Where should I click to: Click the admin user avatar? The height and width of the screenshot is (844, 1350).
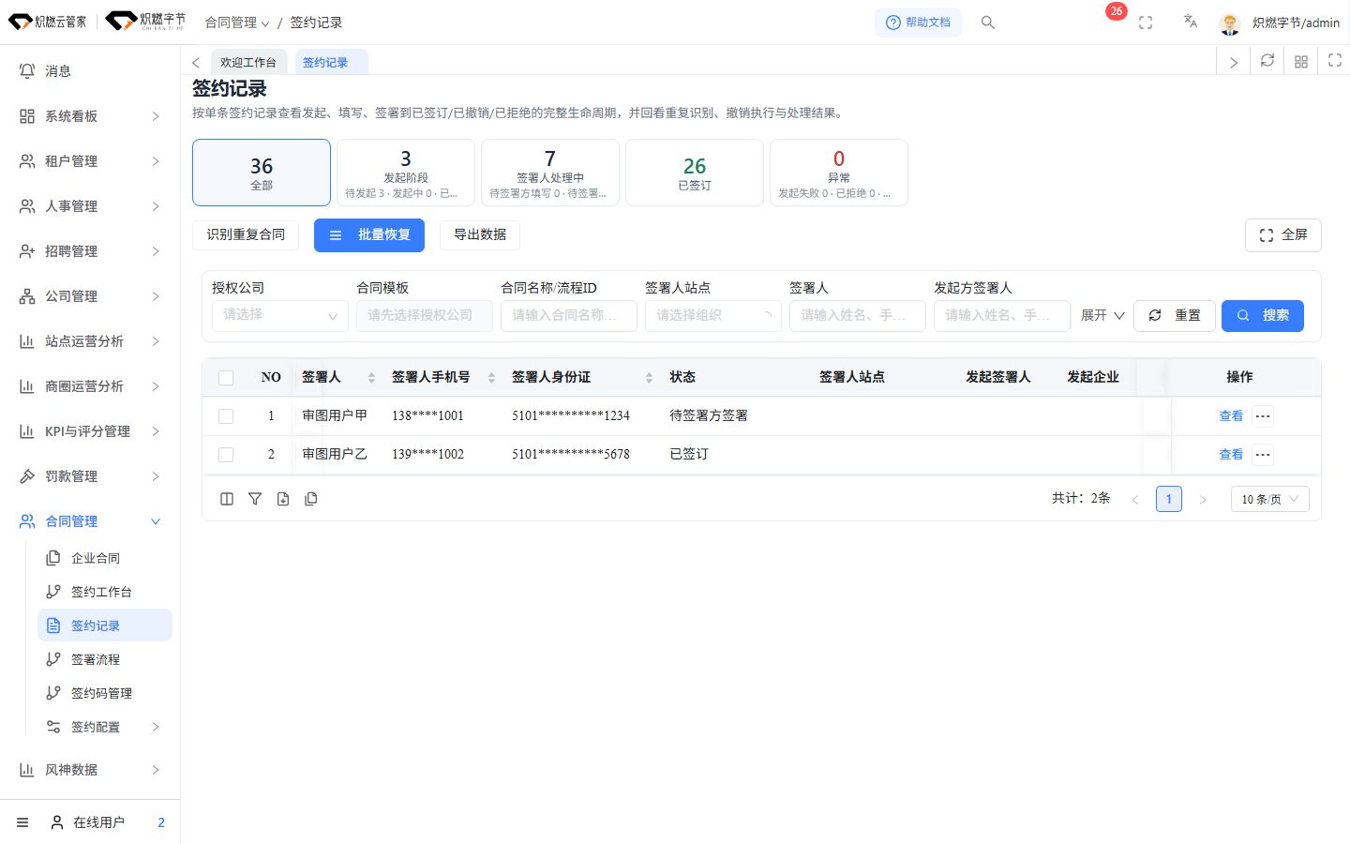click(1230, 23)
